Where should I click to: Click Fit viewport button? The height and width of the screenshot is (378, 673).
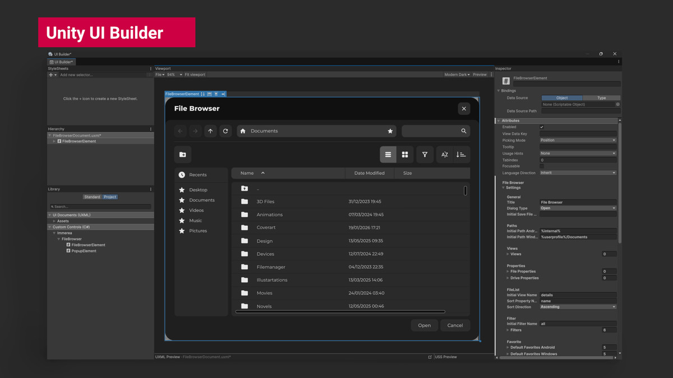point(195,74)
